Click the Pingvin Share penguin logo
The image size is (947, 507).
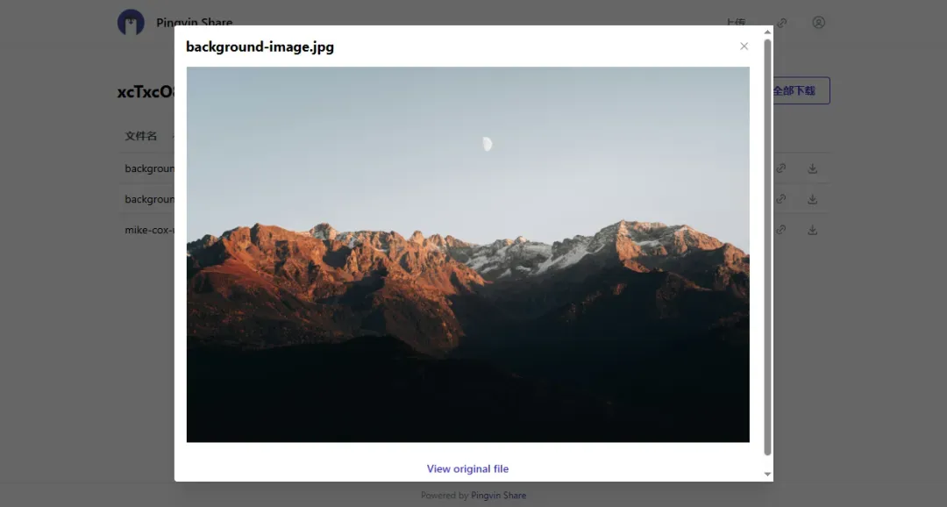(x=131, y=22)
